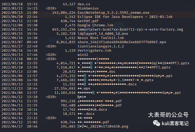195x132 pixels.
Task: Select the file name ending in UA.docx
Action: pyautogui.click(x=92, y=110)
